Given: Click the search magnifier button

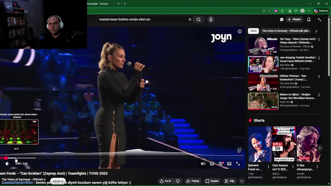Looking at the screenshot, I should [x=199, y=19].
